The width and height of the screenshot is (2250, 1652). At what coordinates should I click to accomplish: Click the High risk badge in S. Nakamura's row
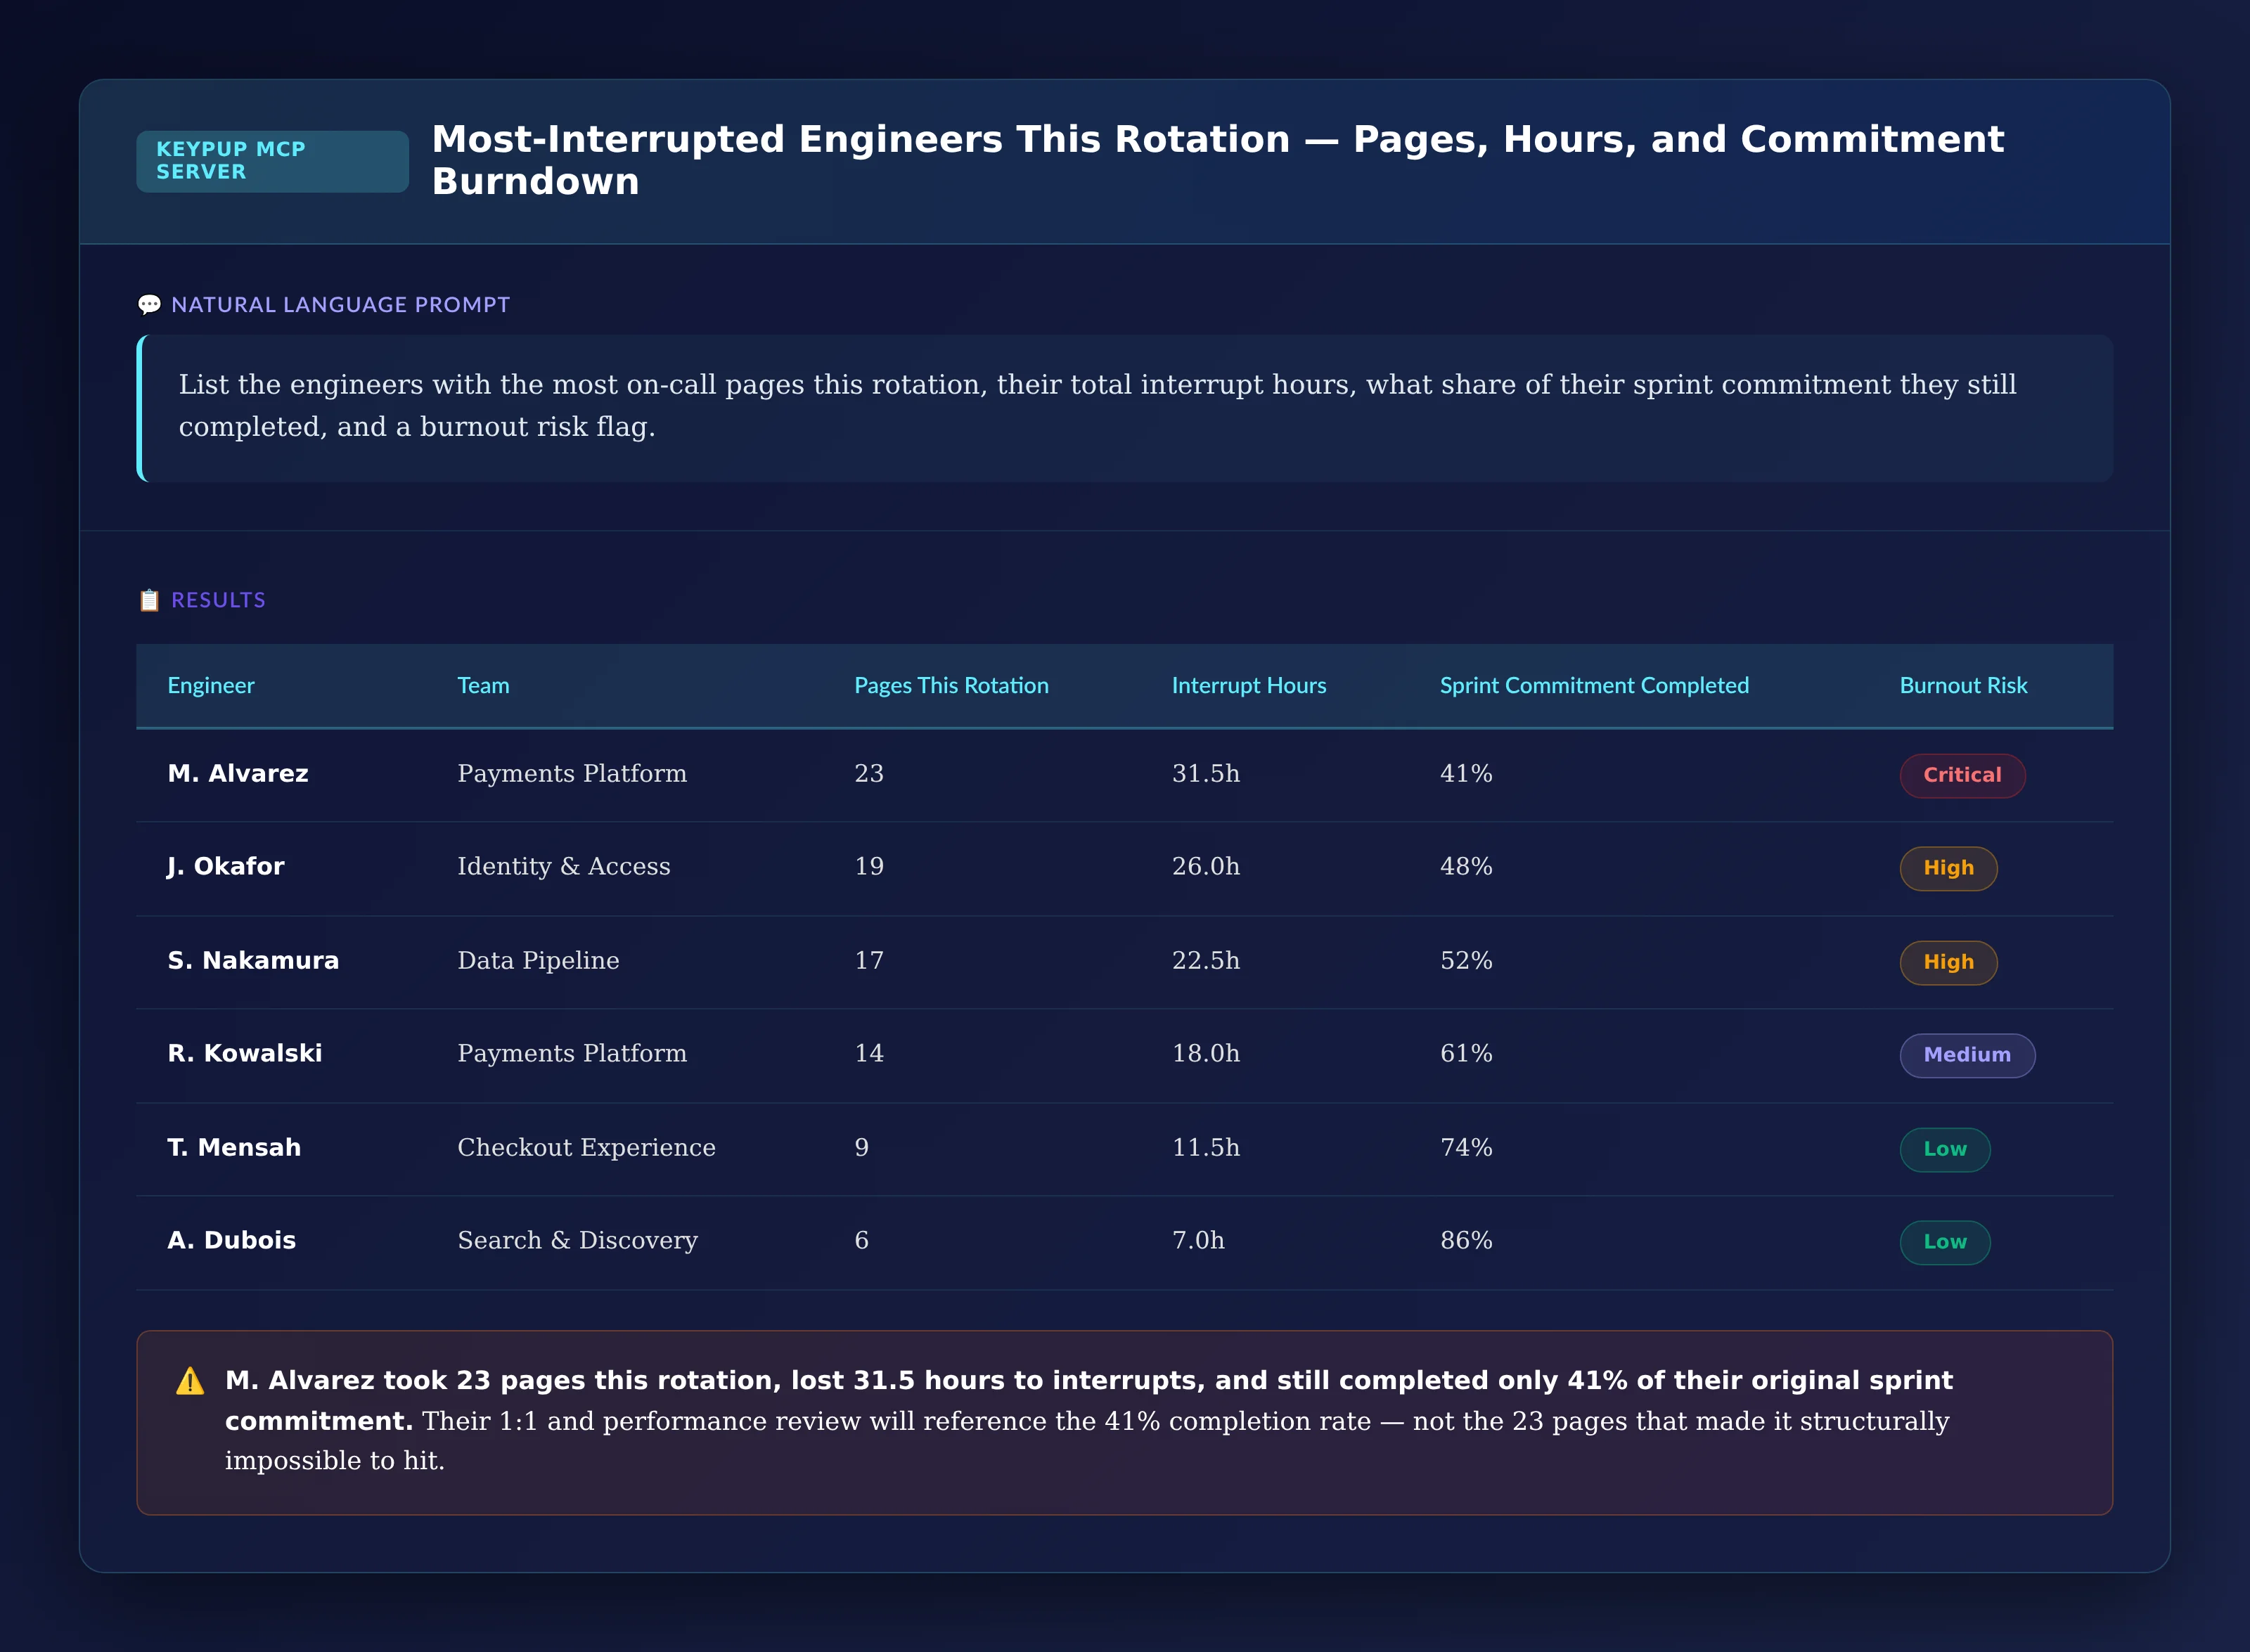click(x=1948, y=962)
